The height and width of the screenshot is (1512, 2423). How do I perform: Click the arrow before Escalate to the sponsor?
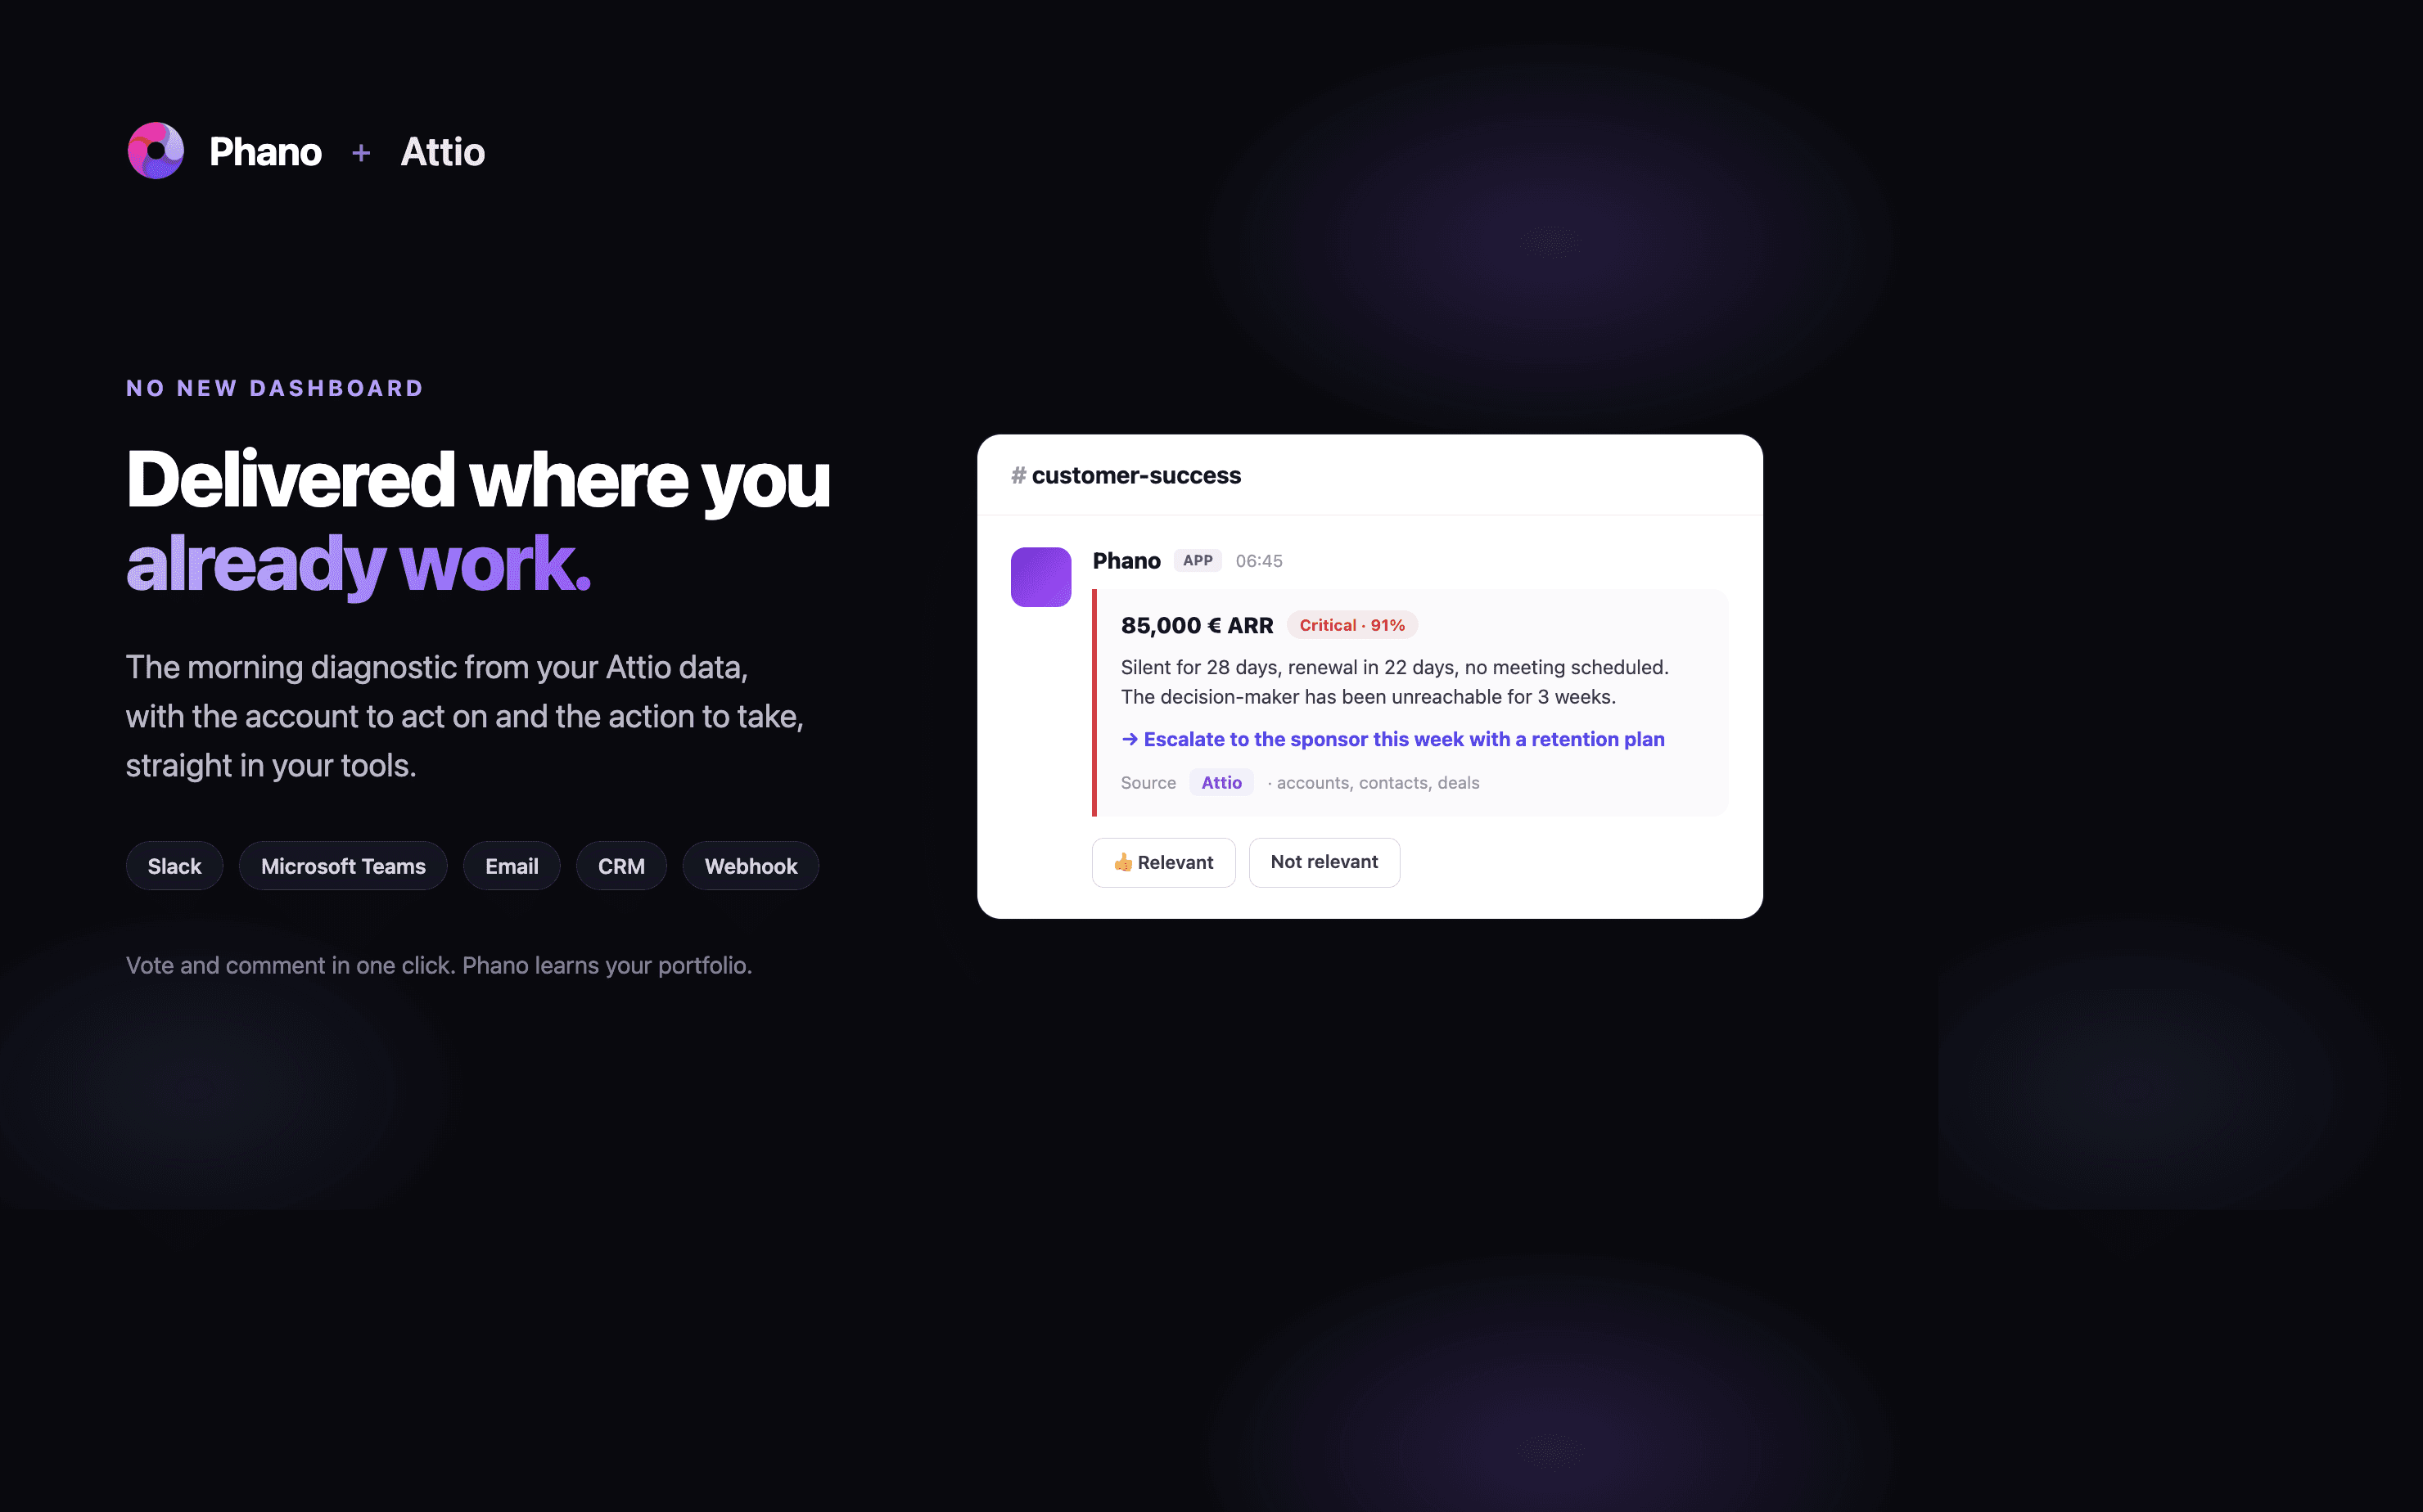1130,739
